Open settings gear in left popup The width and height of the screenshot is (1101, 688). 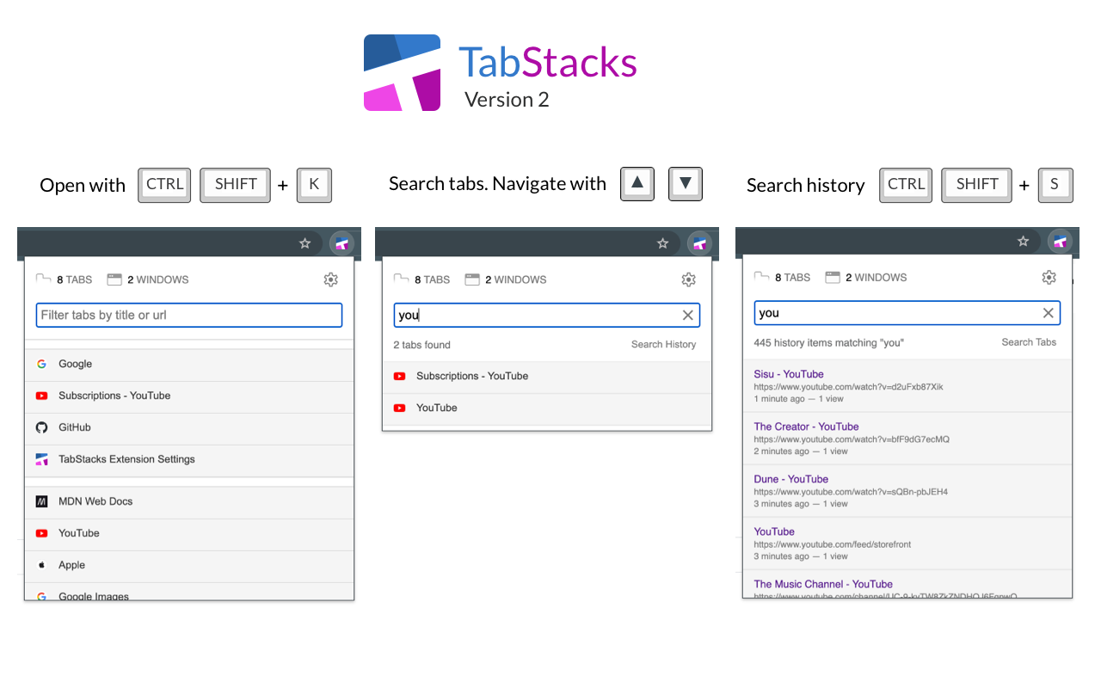(330, 279)
